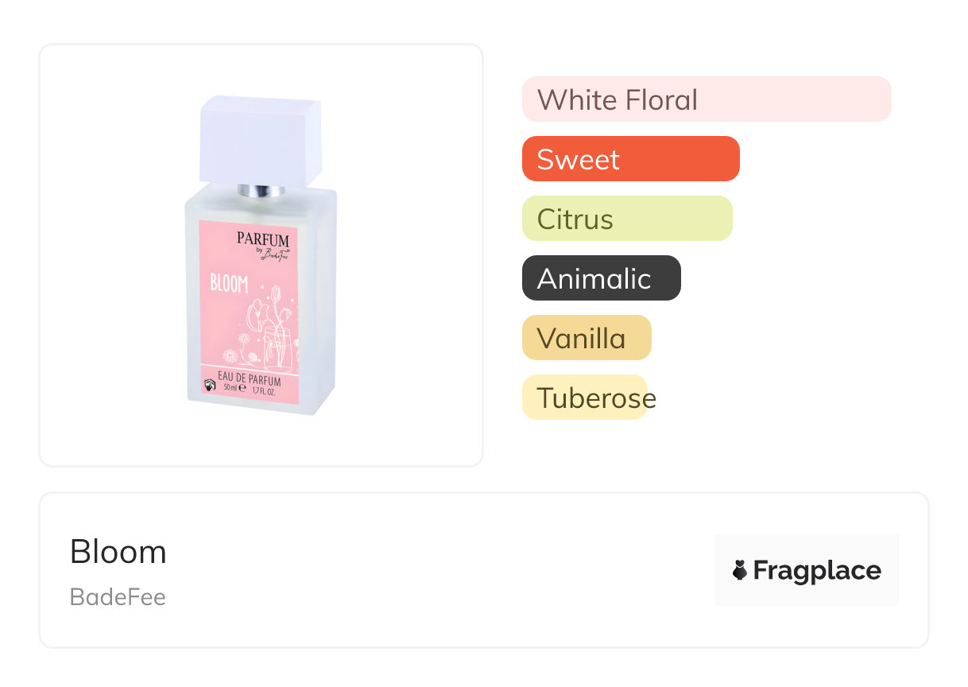The width and height of the screenshot is (968, 687).
Task: Click the Fragplace perfume bottle logo icon
Action: click(740, 570)
